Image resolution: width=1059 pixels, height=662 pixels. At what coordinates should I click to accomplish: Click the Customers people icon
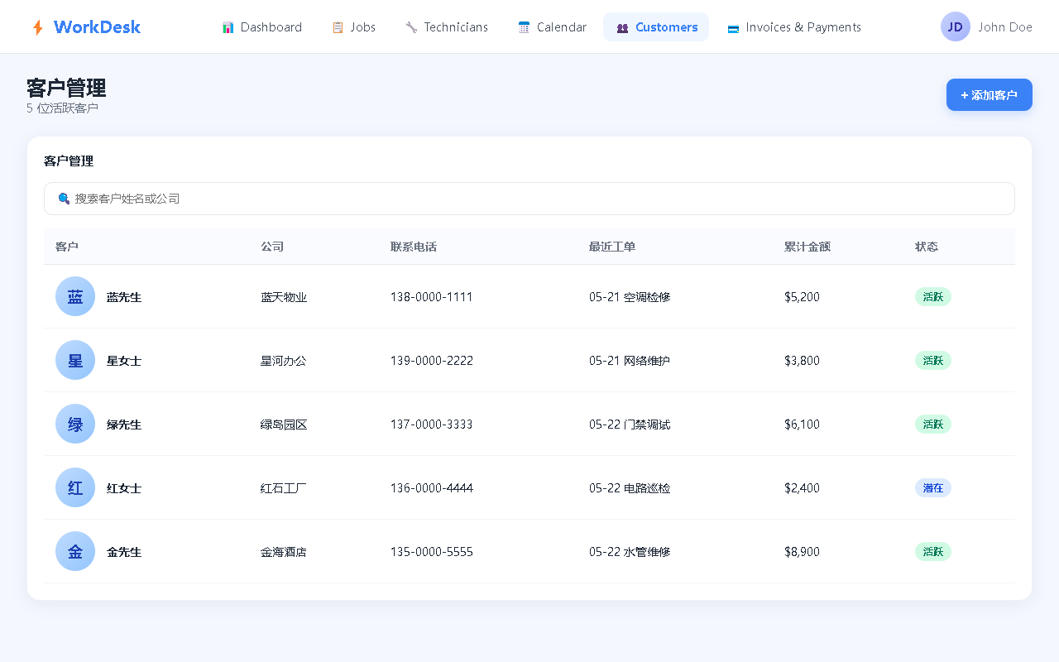tap(623, 27)
